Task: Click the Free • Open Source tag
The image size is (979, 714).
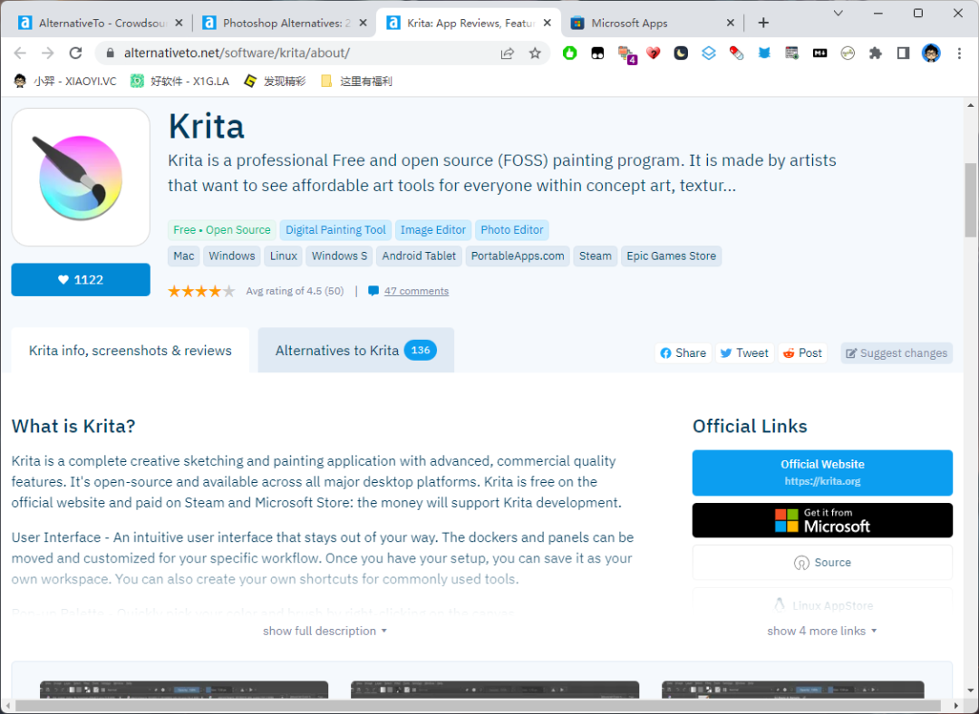Action: click(x=222, y=229)
